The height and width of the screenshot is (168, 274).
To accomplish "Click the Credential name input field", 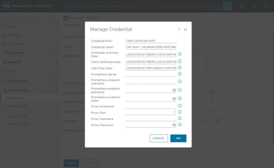I will pyautogui.click(x=151, y=47).
